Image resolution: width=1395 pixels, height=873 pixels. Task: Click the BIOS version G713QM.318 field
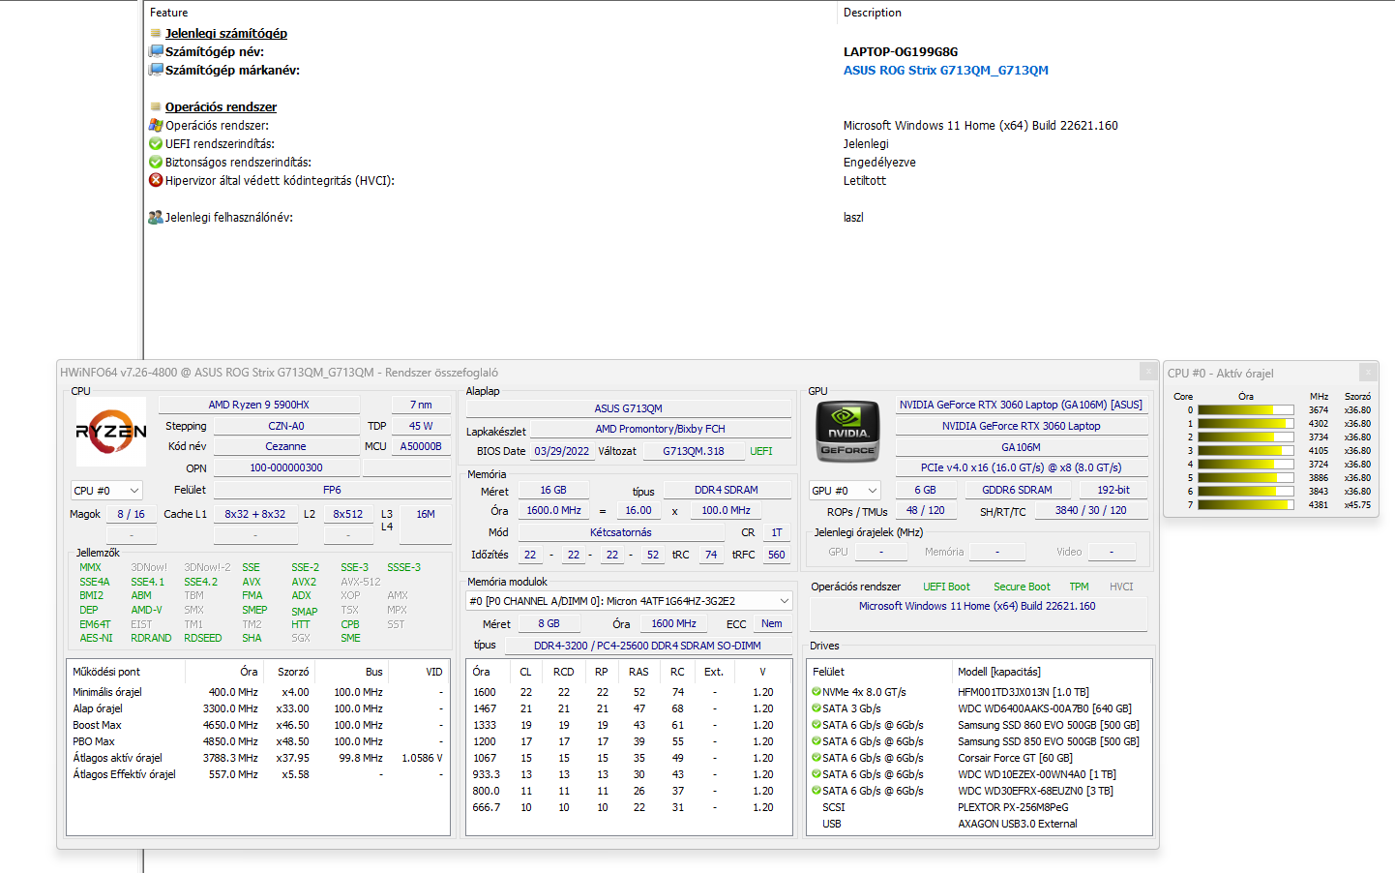[x=693, y=451]
